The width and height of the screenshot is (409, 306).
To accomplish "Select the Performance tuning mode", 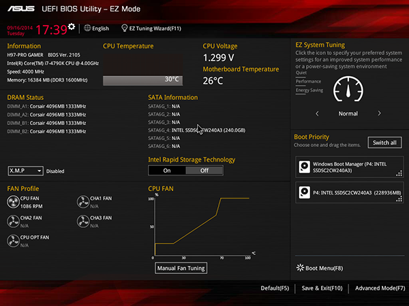I will click(x=308, y=82).
